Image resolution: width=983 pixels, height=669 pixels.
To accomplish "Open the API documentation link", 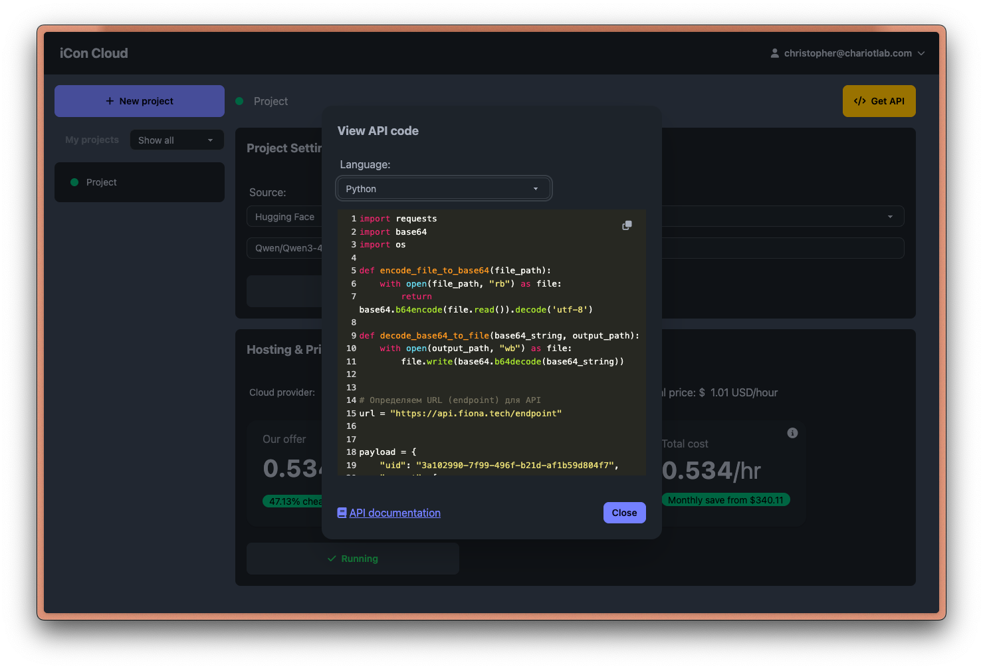I will click(395, 513).
